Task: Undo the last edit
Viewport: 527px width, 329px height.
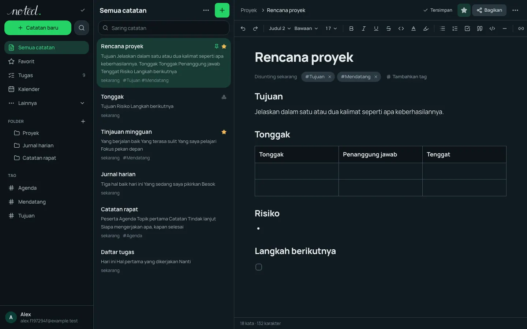Action: (243, 29)
